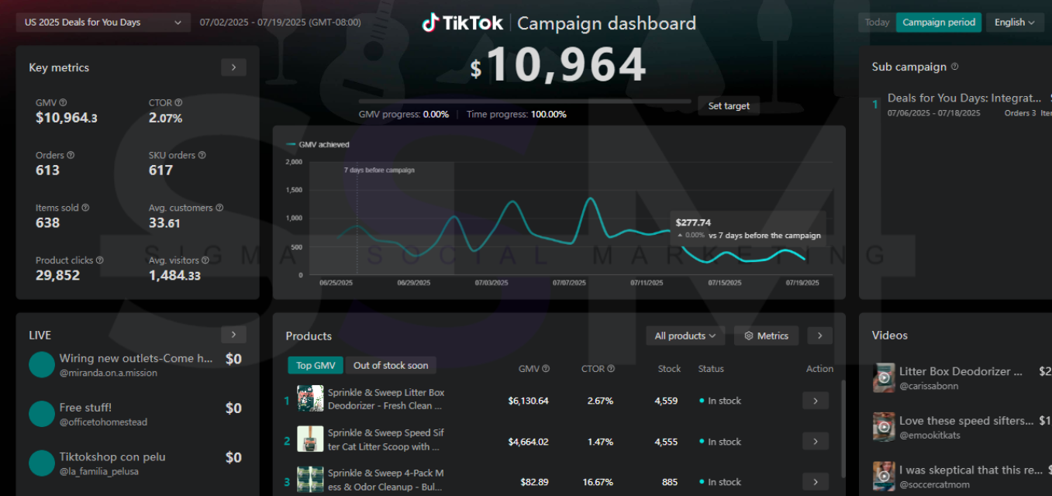Screen dimensions: 1052x496
Task: Click the Metrics gear icon
Action: [x=749, y=336]
